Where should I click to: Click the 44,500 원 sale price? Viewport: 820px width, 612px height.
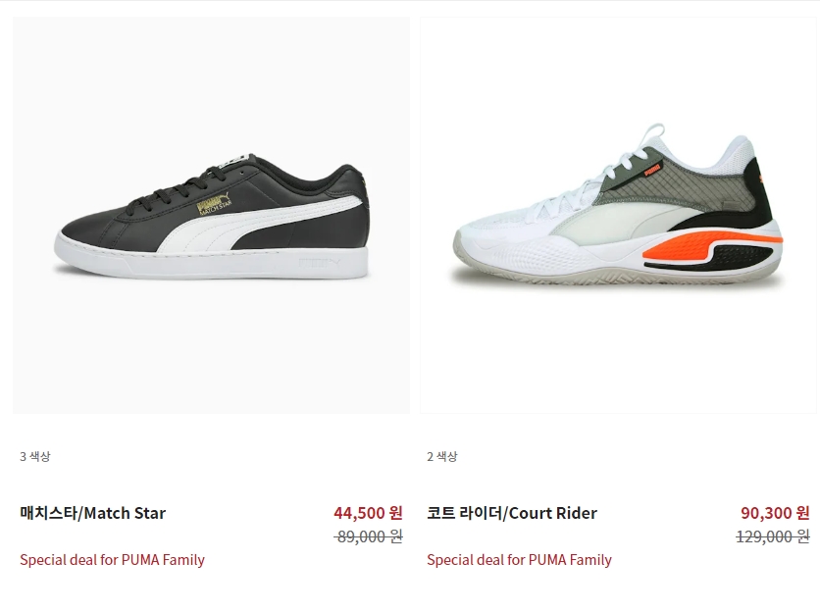coord(368,513)
